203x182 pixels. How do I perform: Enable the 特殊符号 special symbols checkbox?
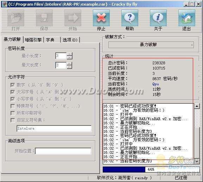tap(13, 106)
